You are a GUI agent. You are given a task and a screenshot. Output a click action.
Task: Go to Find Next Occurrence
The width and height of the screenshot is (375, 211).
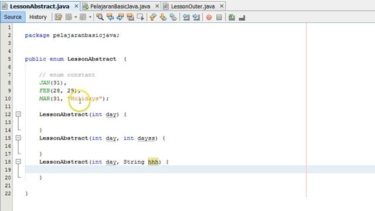coord(120,17)
